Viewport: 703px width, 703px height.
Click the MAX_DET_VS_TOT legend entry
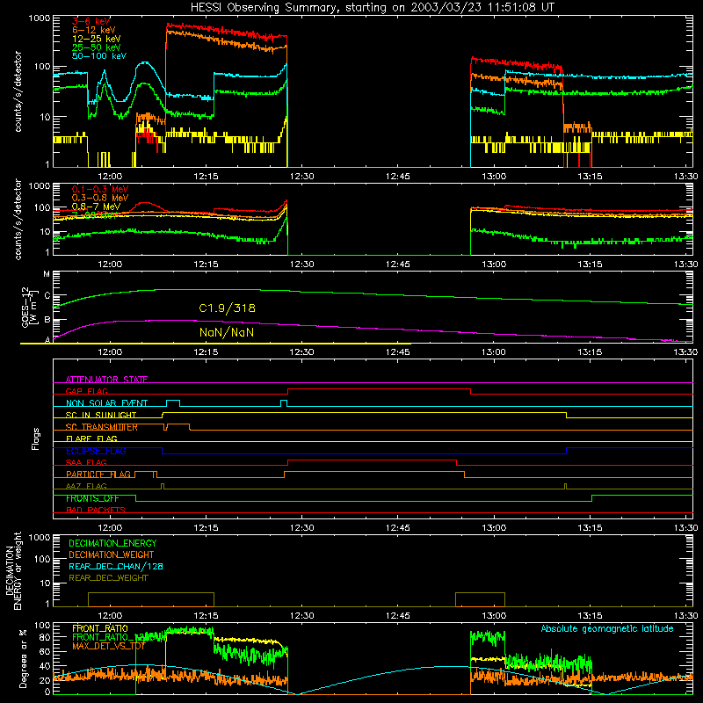[x=109, y=646]
